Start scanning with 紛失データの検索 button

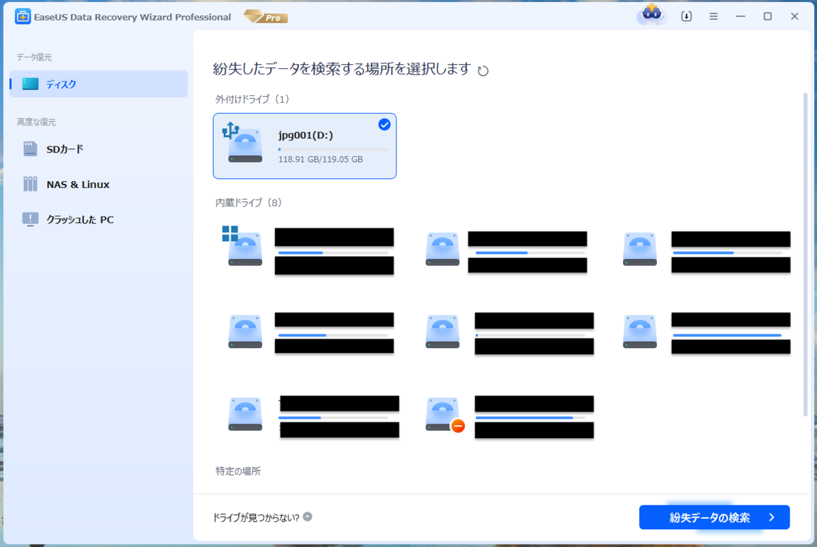[x=714, y=518]
